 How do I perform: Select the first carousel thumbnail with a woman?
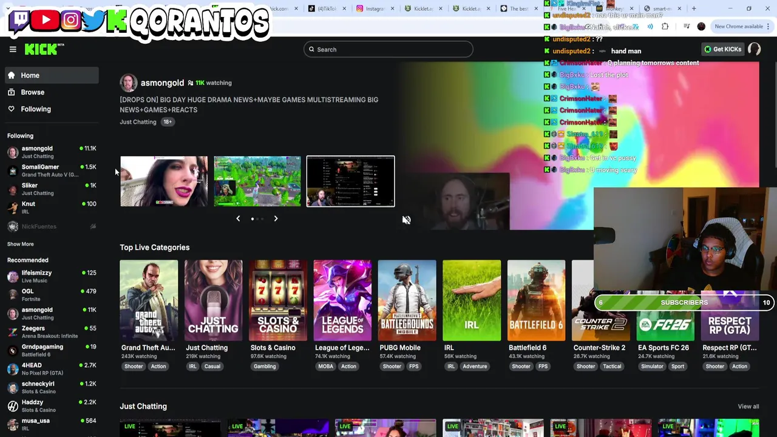(164, 181)
